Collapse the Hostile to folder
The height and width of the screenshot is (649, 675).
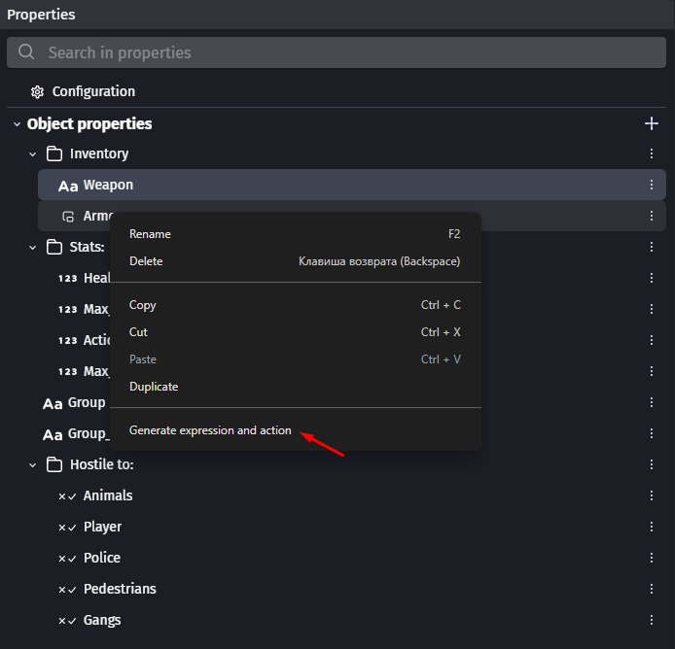point(33,465)
